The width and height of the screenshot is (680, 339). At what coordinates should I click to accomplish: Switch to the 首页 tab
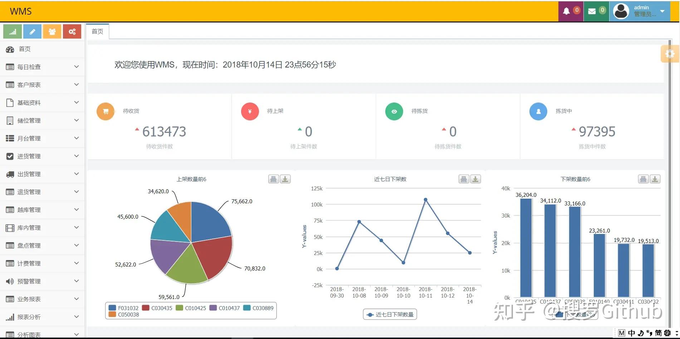click(97, 31)
